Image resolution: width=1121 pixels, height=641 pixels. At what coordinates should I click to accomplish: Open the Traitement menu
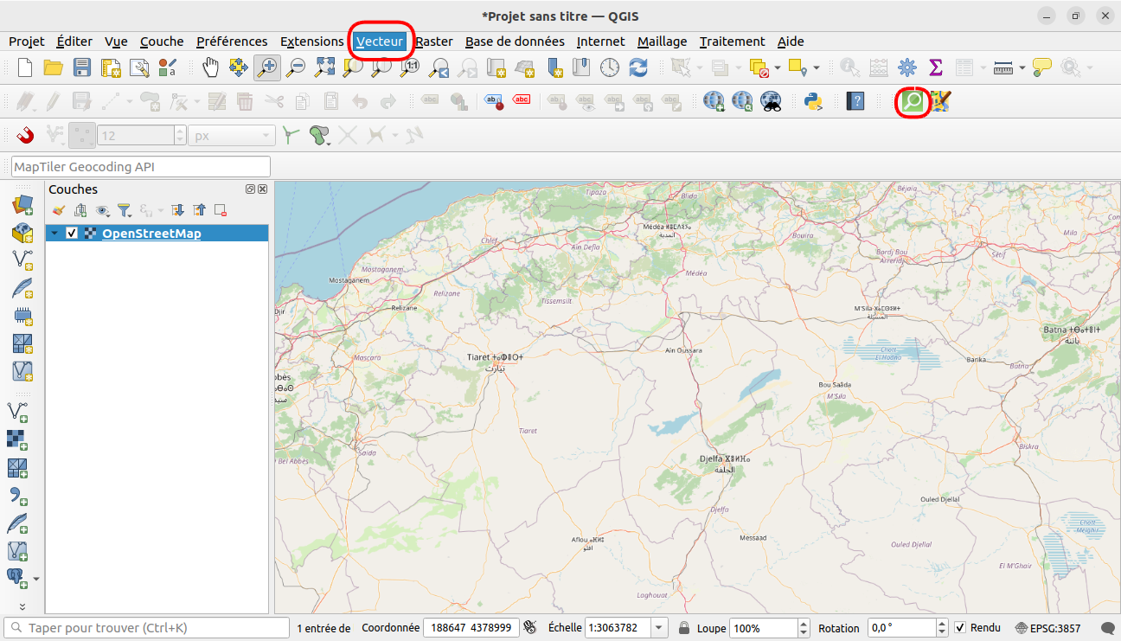click(733, 42)
